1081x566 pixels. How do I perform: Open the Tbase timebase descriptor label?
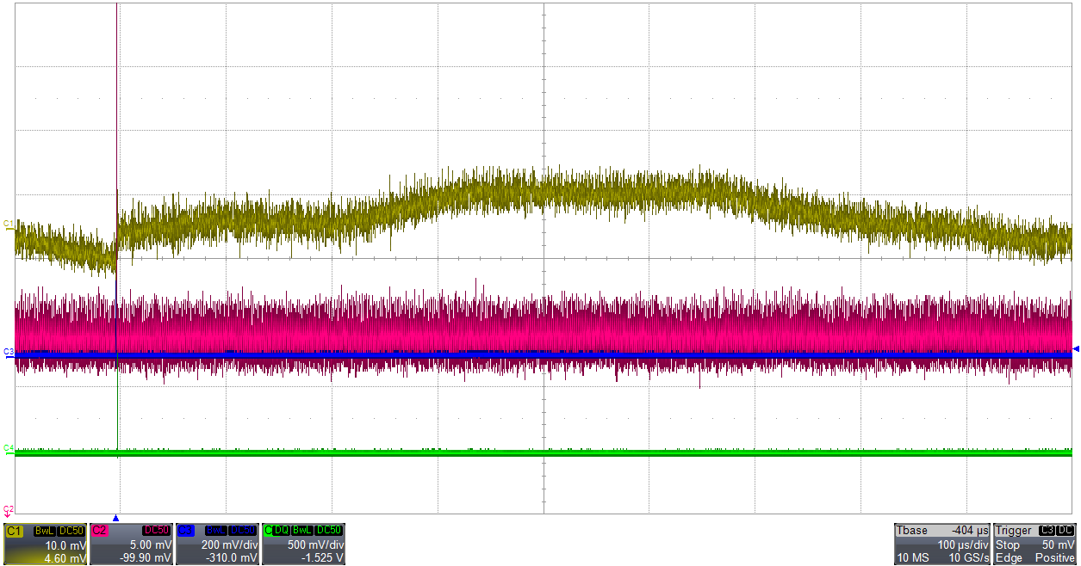(912, 531)
